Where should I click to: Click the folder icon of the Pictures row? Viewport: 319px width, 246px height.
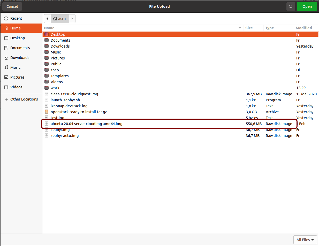tap(47, 58)
